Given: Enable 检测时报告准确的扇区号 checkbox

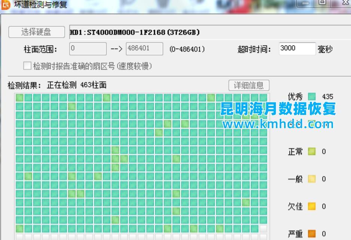Looking at the screenshot, I should tap(27, 66).
